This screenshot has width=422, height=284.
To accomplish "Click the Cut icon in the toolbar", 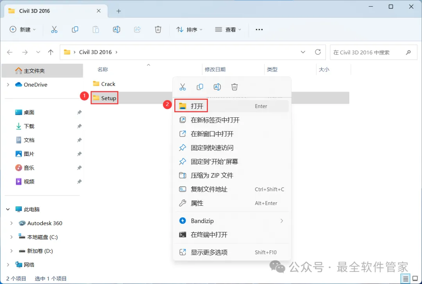I will coord(54,29).
